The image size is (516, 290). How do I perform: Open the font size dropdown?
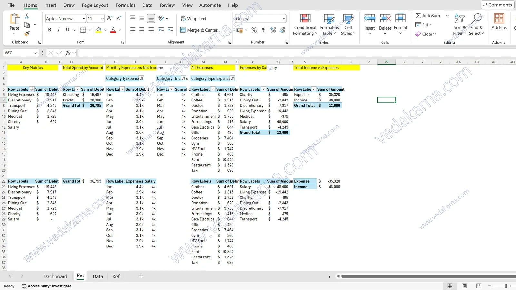(102, 19)
